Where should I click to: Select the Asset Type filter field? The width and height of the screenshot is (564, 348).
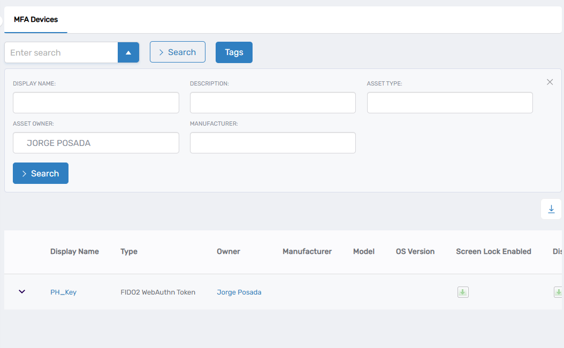tap(449, 103)
